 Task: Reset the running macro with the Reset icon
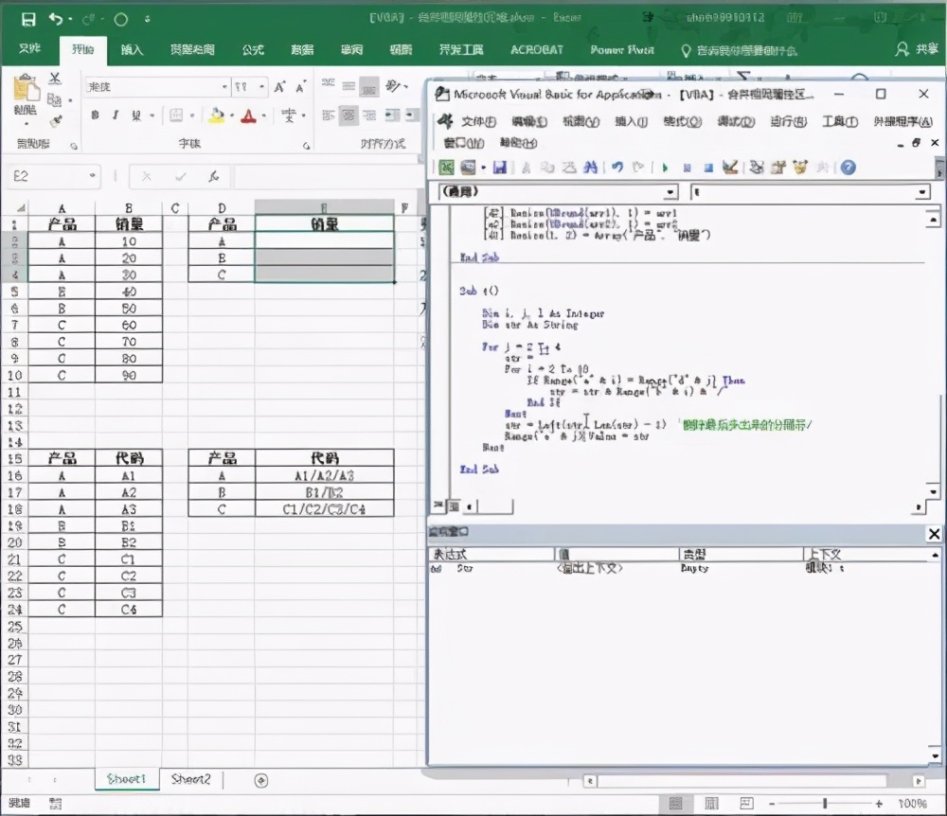pos(708,168)
